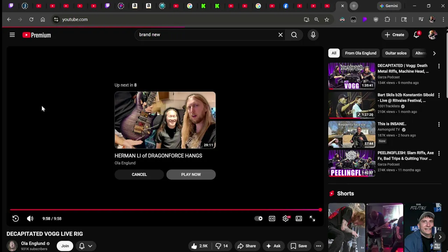
Task: Toggle the autoplay switch
Action: pos(259,218)
